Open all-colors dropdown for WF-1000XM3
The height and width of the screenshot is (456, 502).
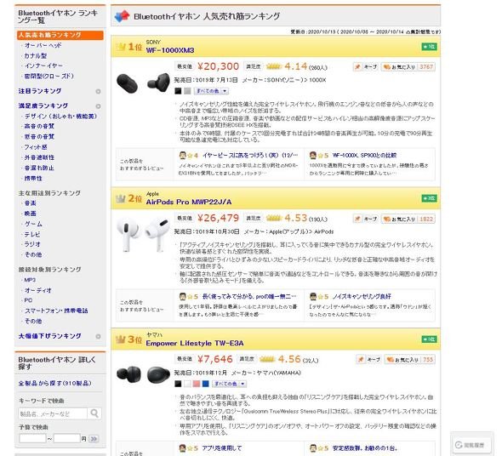[x=211, y=91]
